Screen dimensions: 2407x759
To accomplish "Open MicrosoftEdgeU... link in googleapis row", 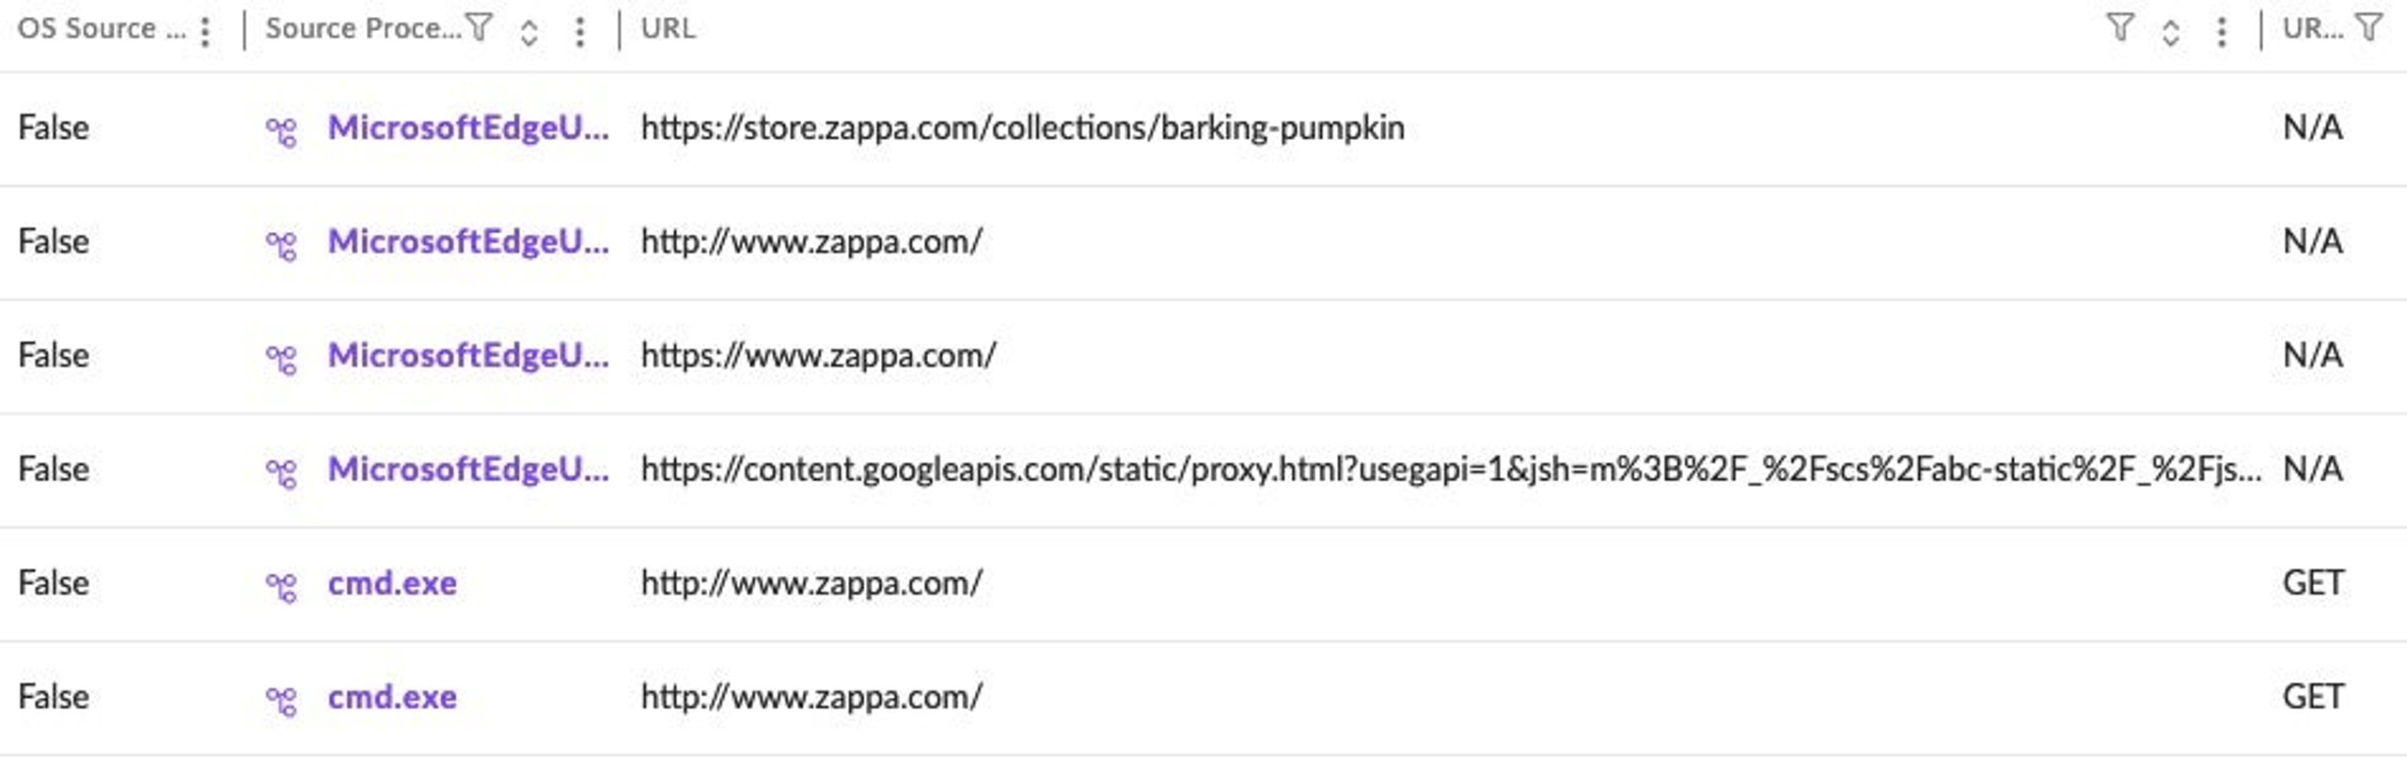I will tap(467, 469).
